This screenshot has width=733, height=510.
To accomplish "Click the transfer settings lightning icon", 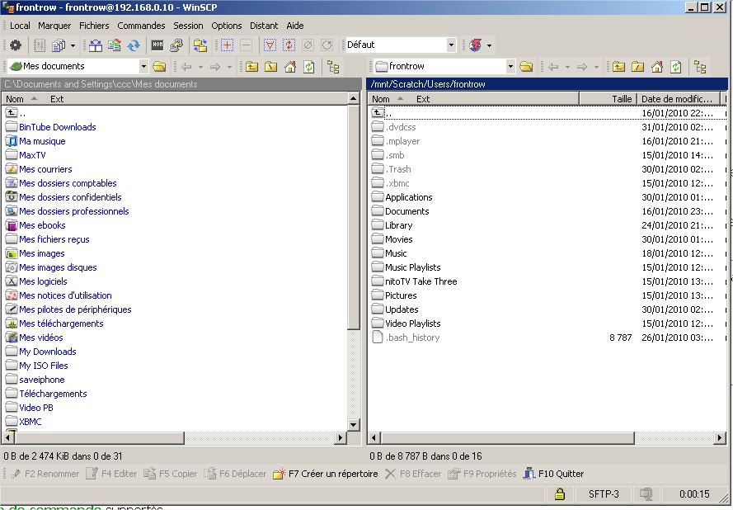I will [x=476, y=45].
